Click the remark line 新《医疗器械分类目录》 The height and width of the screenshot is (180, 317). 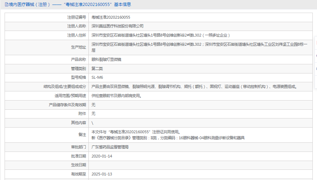click(168, 138)
